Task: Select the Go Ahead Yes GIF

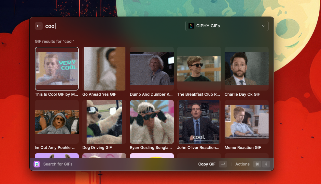Action: pyautogui.click(x=104, y=68)
